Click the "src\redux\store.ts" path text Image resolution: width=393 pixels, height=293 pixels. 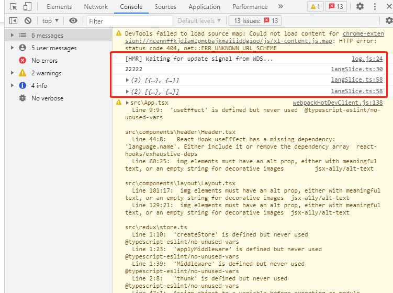tap(156, 227)
